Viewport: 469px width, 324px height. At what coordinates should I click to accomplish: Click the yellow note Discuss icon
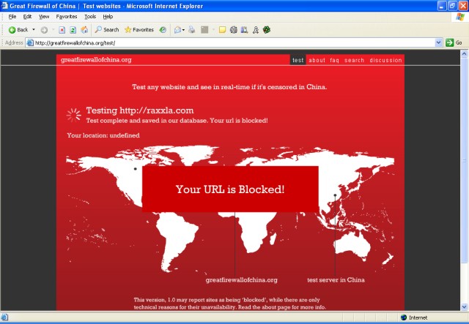[222, 29]
